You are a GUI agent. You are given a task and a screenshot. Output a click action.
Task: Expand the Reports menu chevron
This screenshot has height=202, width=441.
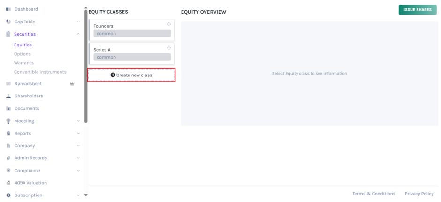pyautogui.click(x=78, y=133)
